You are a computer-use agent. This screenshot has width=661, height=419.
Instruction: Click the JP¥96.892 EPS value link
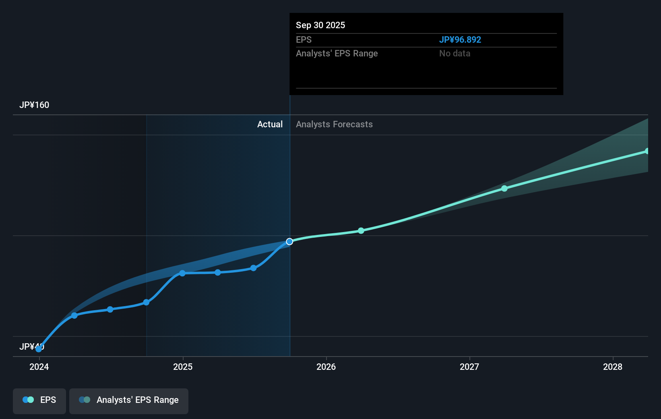point(460,39)
